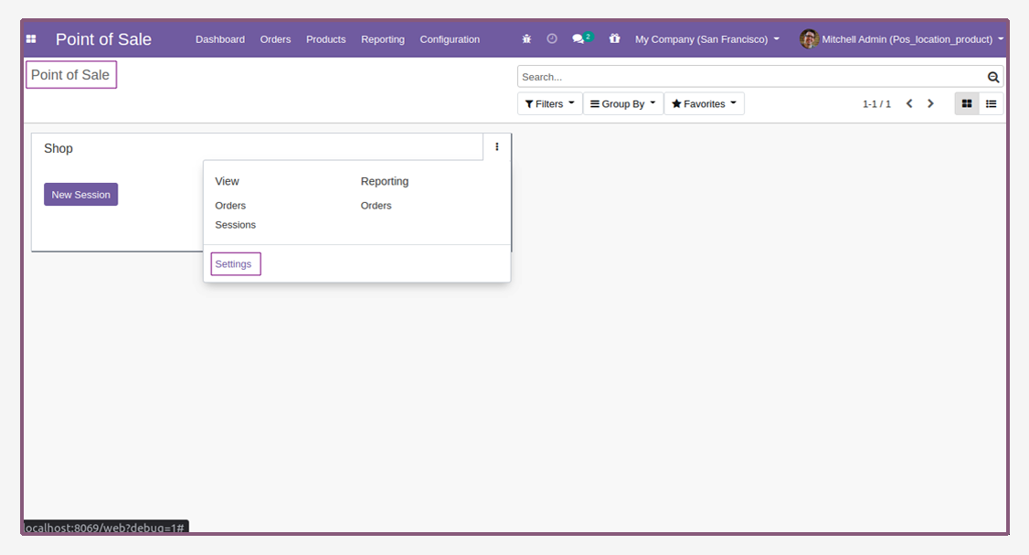Open the Reporting top menu

pyautogui.click(x=383, y=39)
